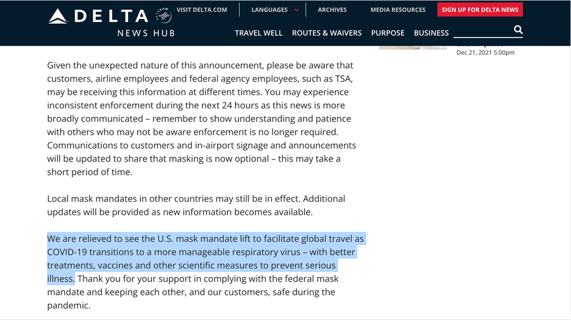Image resolution: width=571 pixels, height=320 pixels.
Task: Click the SkyTeam alliance emblem
Action: click(164, 15)
